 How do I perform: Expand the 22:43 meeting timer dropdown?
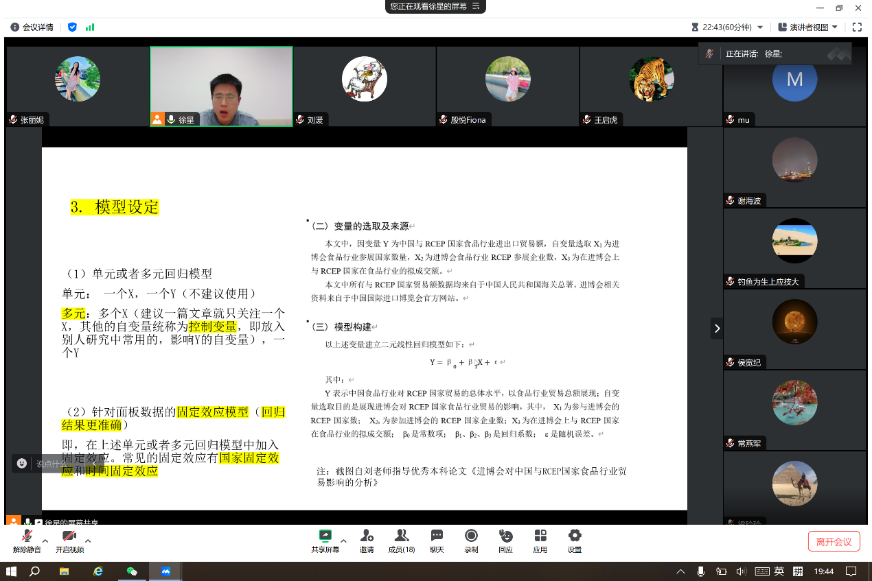coord(760,27)
